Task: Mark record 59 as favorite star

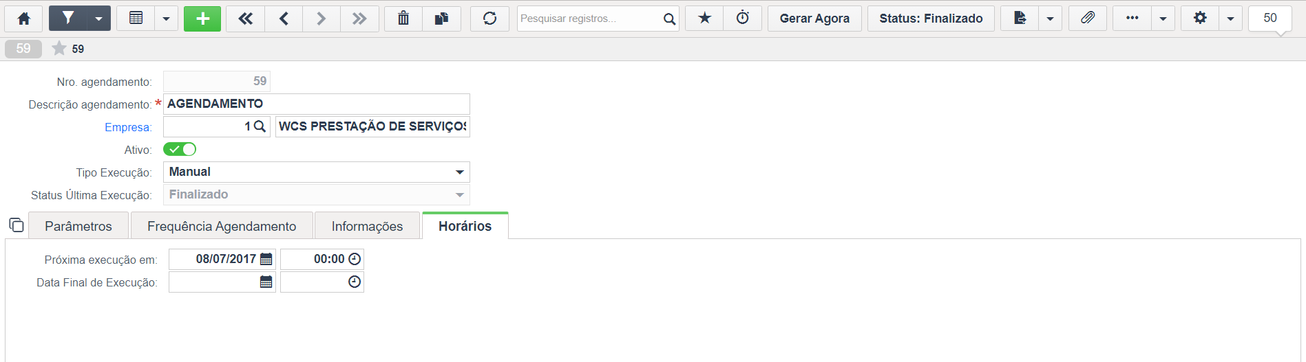Action: pos(59,48)
